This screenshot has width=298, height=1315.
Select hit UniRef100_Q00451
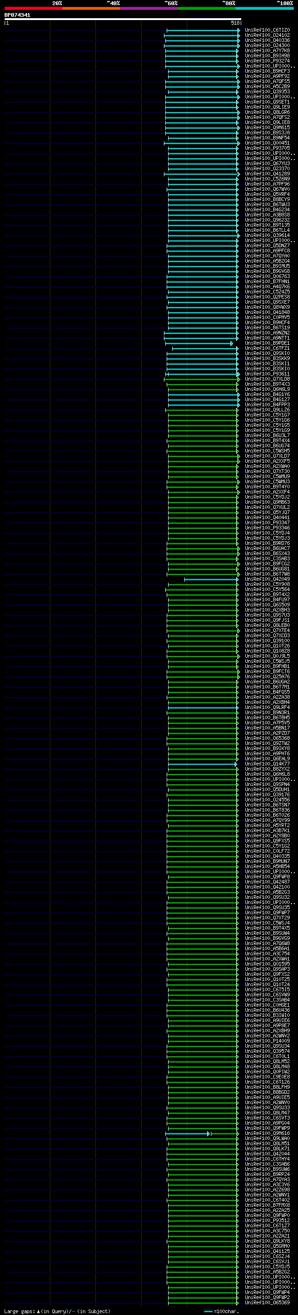[x=267, y=143]
